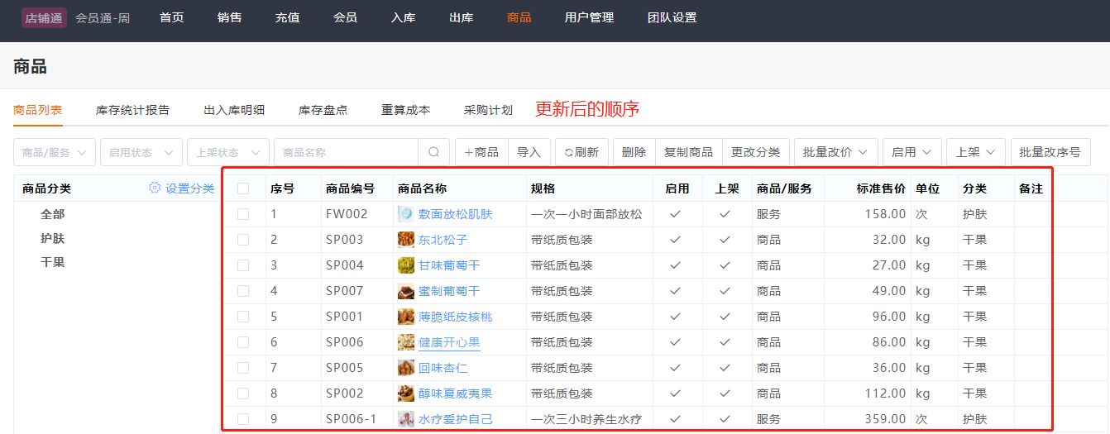Switch to the 库存统计报告 tab

[132, 110]
